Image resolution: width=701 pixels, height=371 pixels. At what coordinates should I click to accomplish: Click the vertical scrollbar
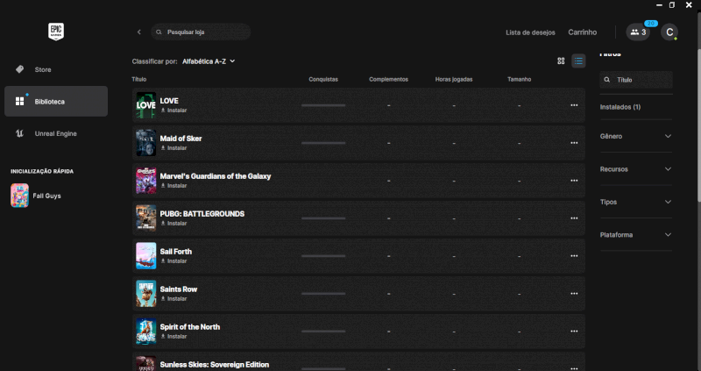[x=698, y=125]
